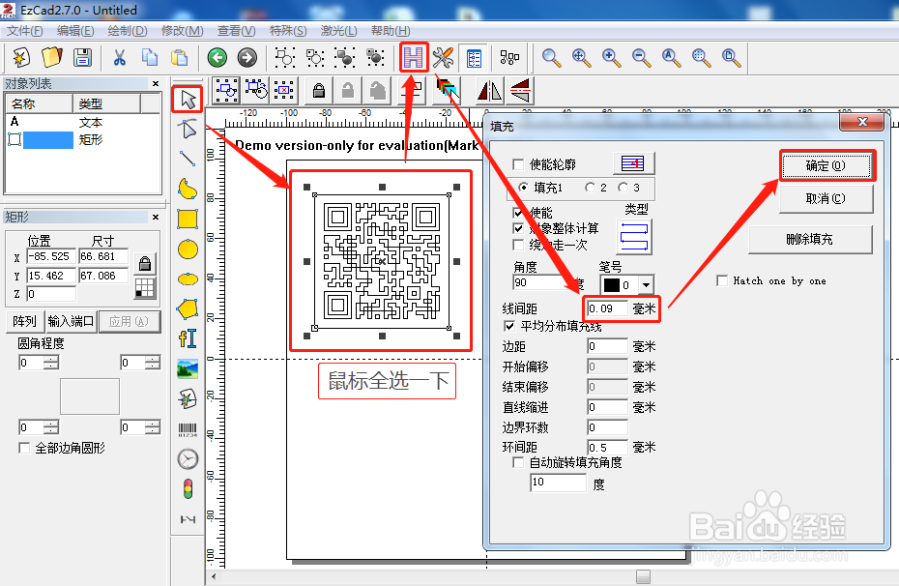
Task: Enable 自动旋转填充角度 checkbox
Action: [x=518, y=462]
